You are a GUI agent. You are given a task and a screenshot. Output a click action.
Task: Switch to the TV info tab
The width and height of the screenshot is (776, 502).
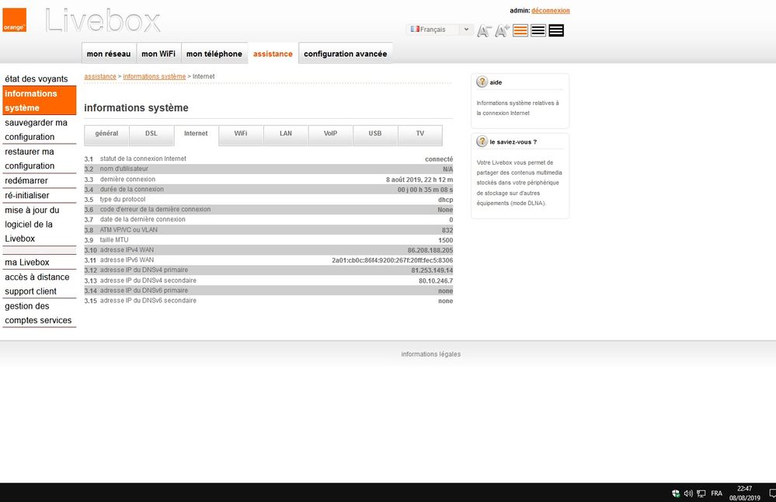pyautogui.click(x=420, y=134)
